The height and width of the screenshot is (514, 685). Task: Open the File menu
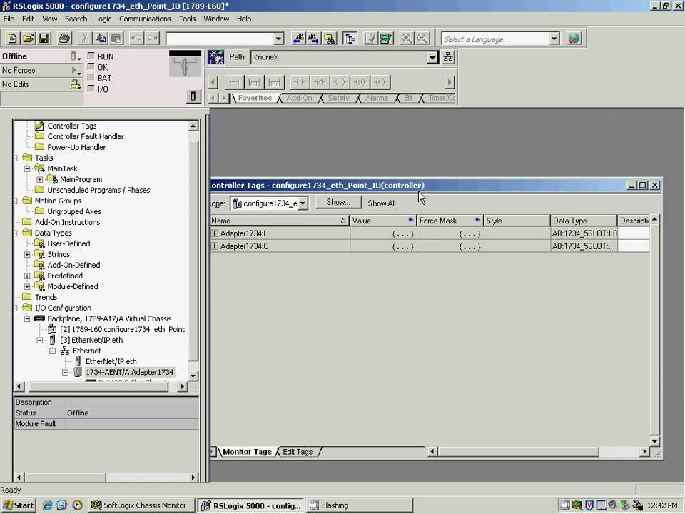(9, 19)
